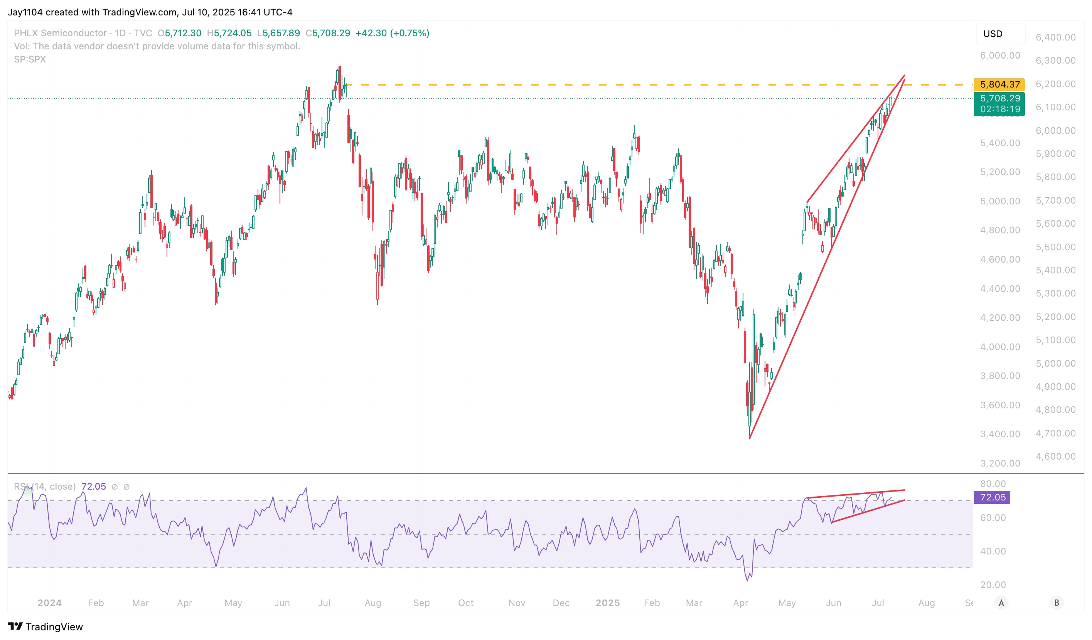The width and height of the screenshot is (1092, 640).
Task: Click the SP:SPX comparison legend label
Action: coord(30,59)
